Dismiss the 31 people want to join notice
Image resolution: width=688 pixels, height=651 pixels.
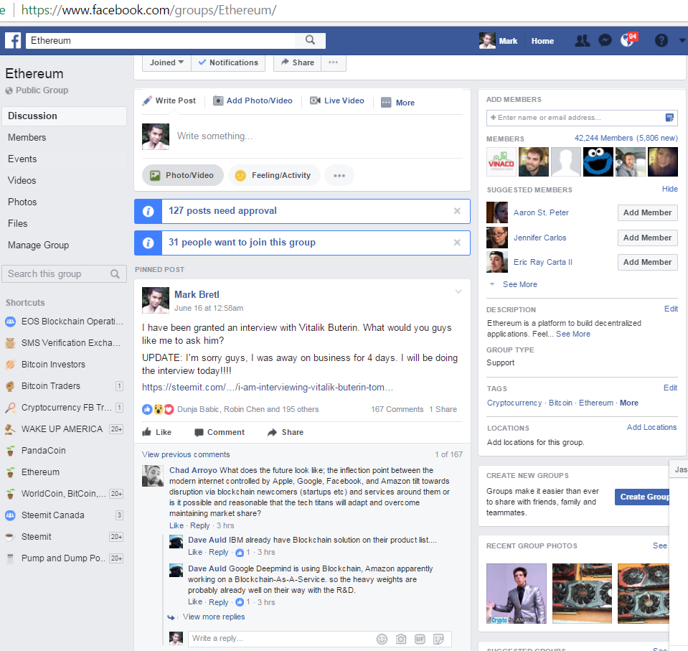pyautogui.click(x=457, y=243)
